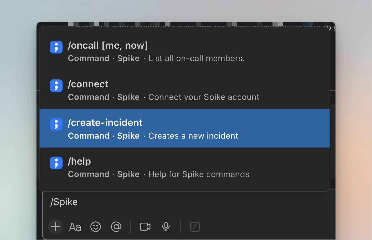Click "List all on-call members." description
This screenshot has width=372, height=240.
tap(196, 59)
